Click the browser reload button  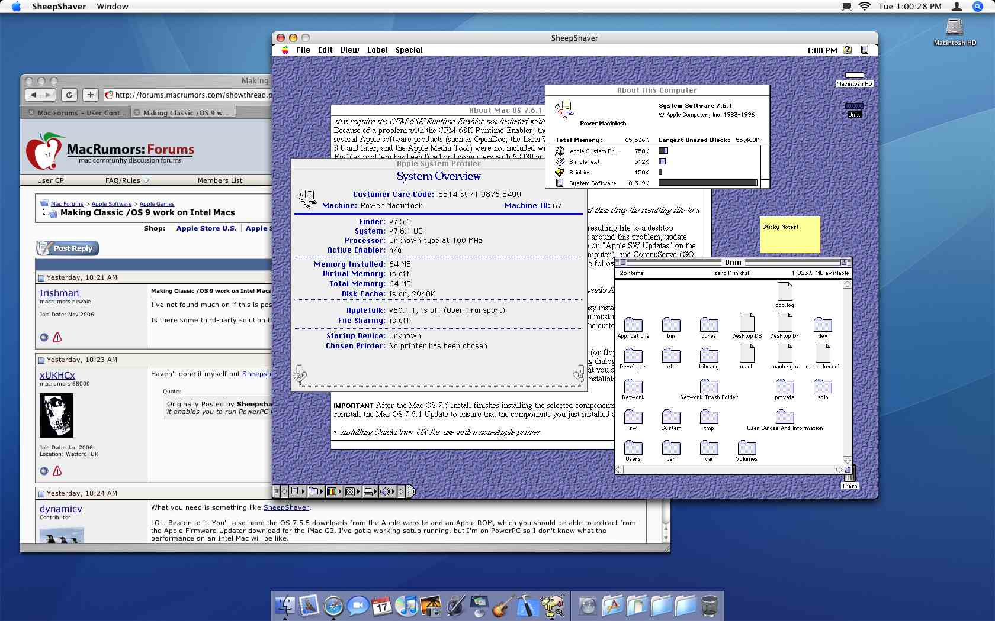[69, 95]
